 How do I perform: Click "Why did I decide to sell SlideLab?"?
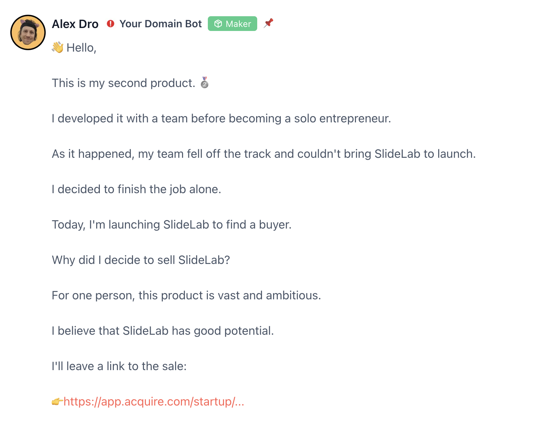tap(141, 260)
